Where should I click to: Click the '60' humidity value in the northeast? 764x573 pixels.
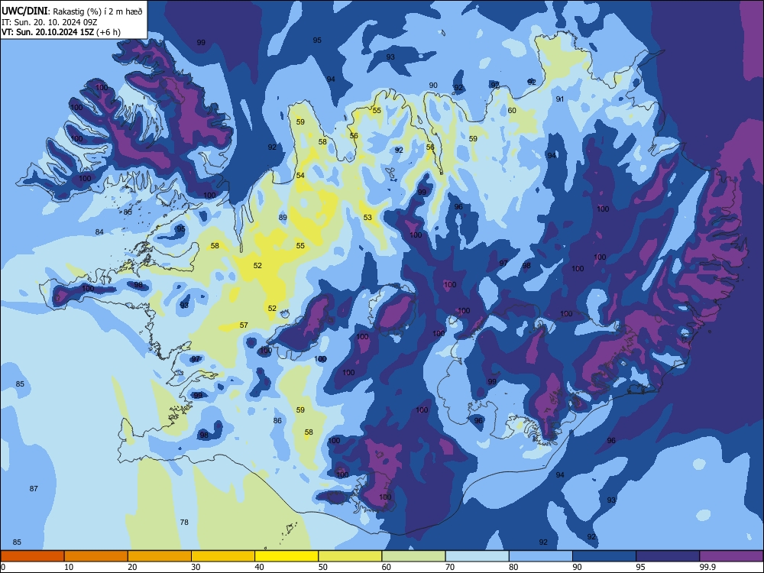click(x=512, y=111)
